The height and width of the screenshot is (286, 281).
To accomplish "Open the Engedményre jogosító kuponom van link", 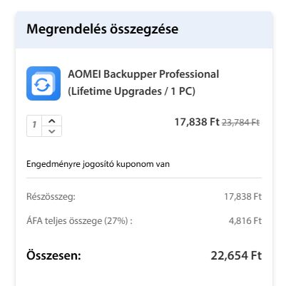I will tap(98, 164).
